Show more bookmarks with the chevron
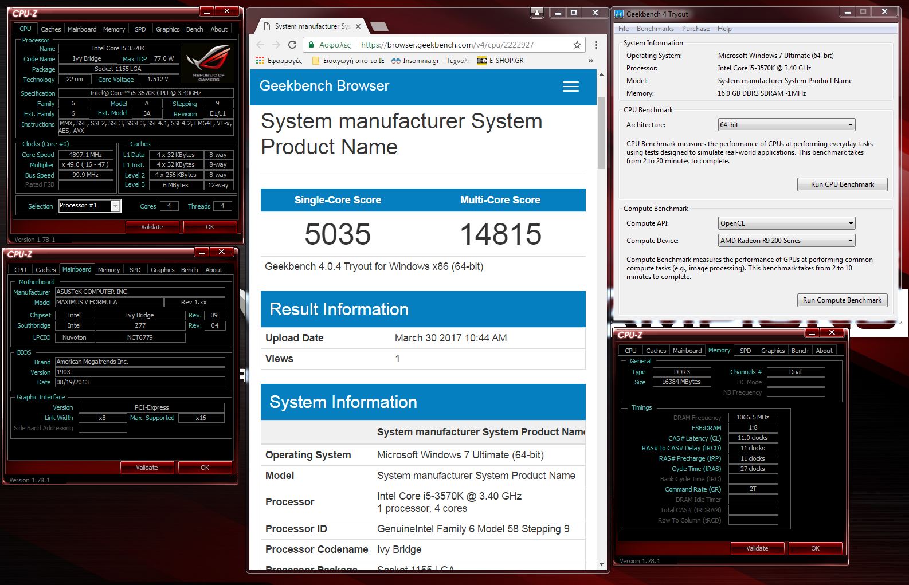The image size is (909, 585). click(590, 61)
